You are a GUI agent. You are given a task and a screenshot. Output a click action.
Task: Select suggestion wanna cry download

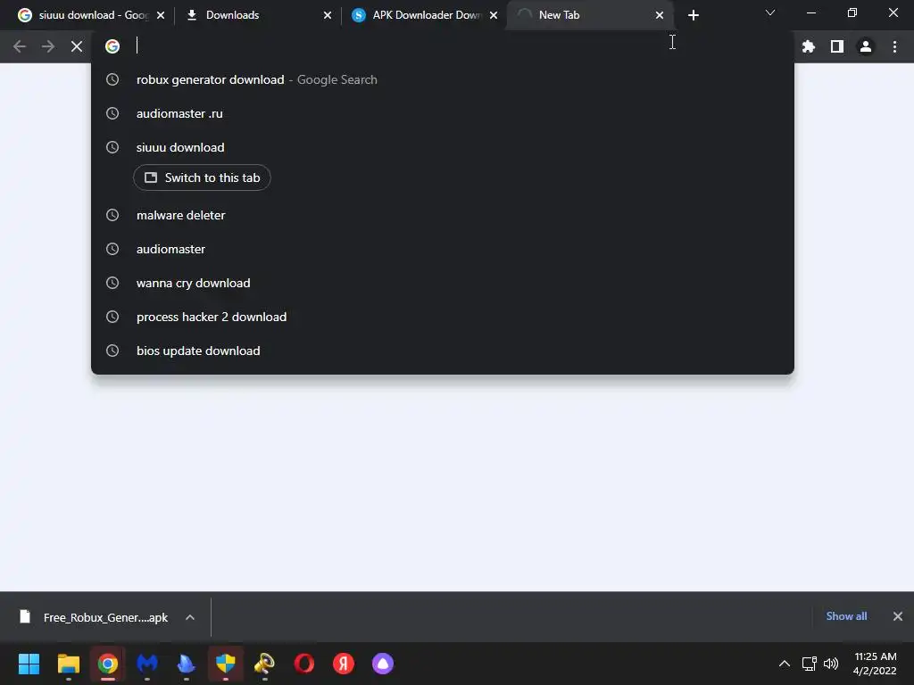[443, 283]
